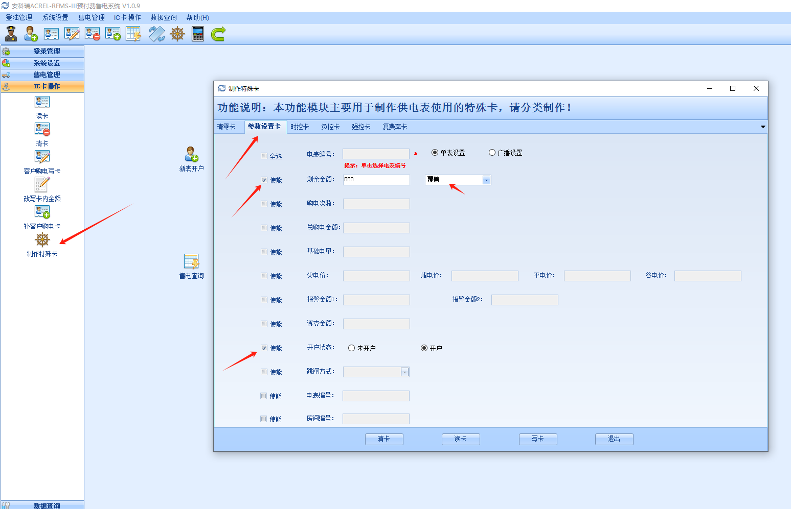Open the 覆盖 dropdown beside 剩余金额
The height and width of the screenshot is (509, 791).
(x=486, y=180)
